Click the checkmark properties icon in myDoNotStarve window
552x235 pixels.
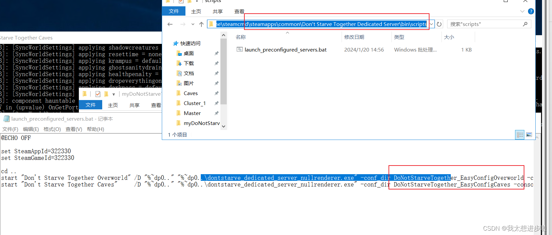(98, 94)
